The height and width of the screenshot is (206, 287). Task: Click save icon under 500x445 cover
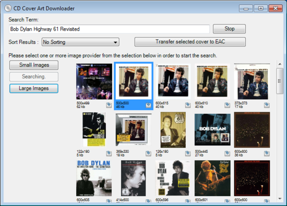click(228, 153)
